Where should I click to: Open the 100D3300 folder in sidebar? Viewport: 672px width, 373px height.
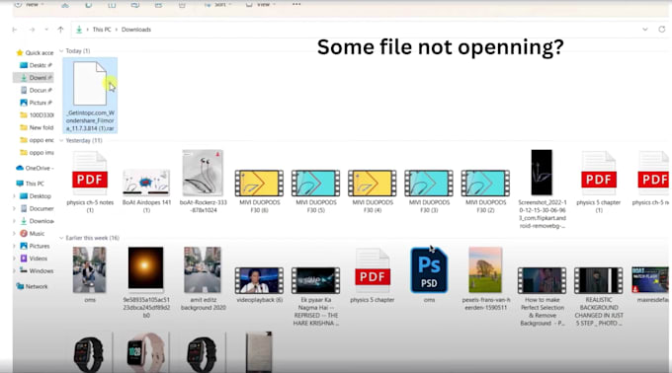(x=37, y=115)
